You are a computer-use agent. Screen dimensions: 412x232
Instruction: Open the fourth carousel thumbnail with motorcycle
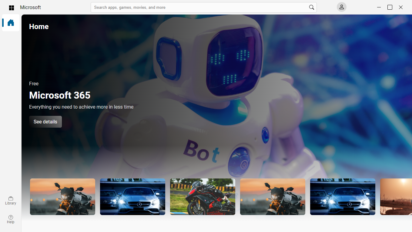pyautogui.click(x=273, y=197)
